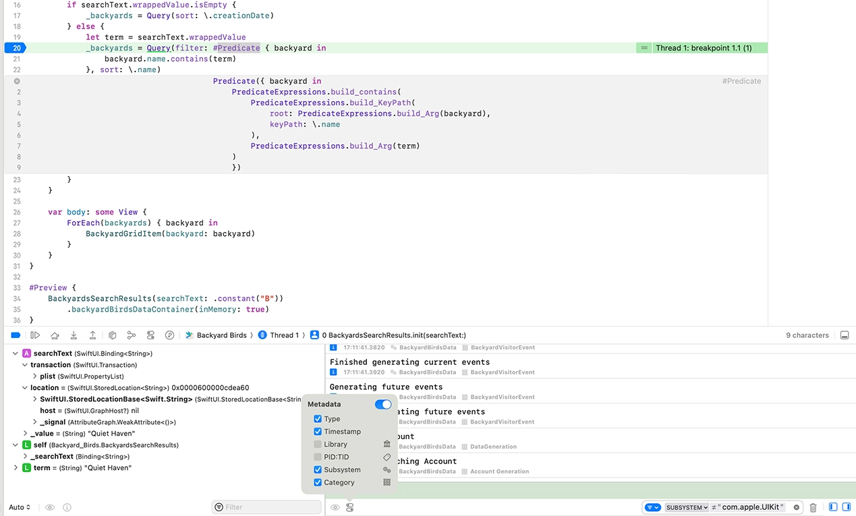Click the #Predicate macro in line 20
This screenshot has width=856, height=516.
tap(236, 48)
